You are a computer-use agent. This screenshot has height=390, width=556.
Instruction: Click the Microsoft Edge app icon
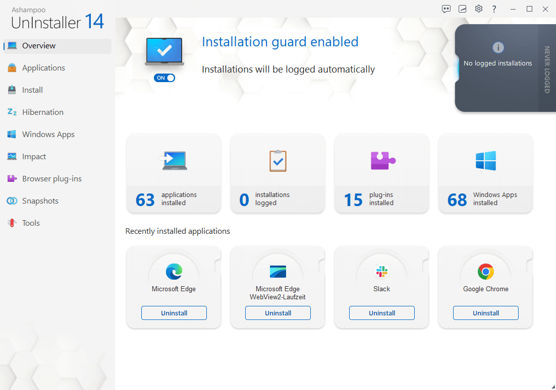(x=174, y=272)
